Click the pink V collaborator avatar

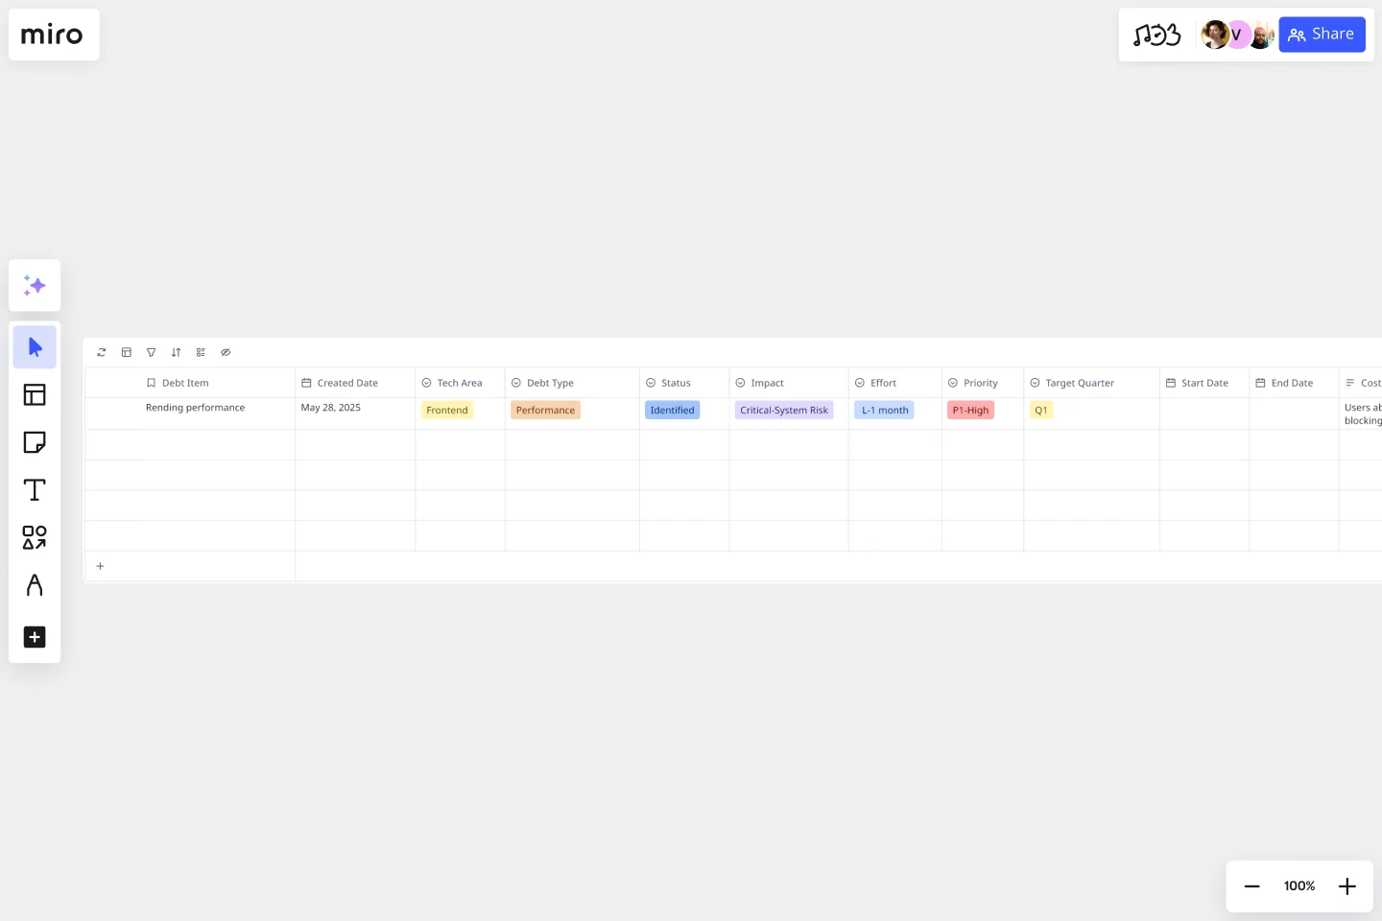(x=1238, y=35)
